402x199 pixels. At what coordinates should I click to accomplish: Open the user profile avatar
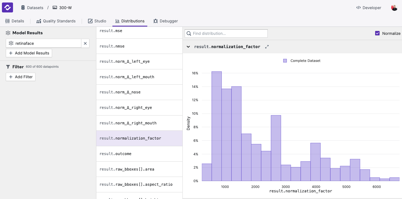point(394,8)
